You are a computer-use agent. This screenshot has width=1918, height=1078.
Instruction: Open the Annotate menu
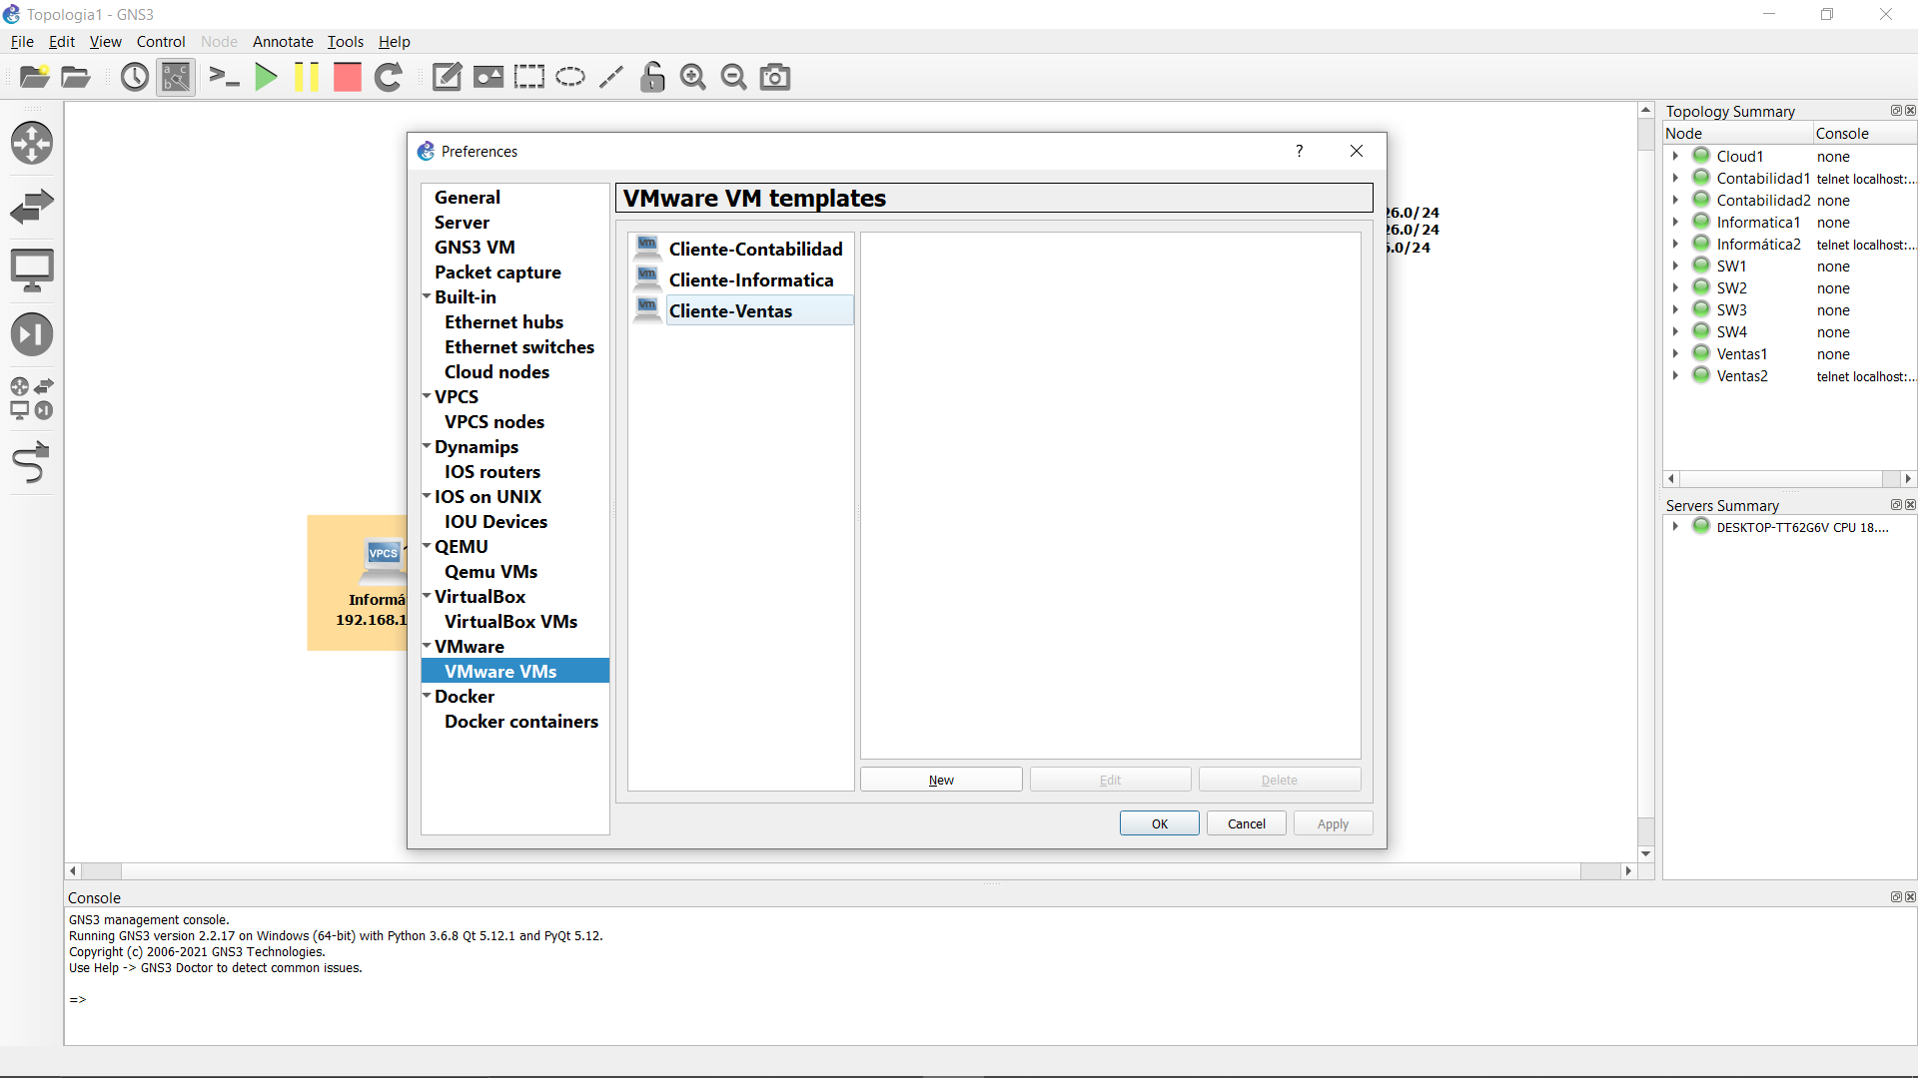(283, 41)
